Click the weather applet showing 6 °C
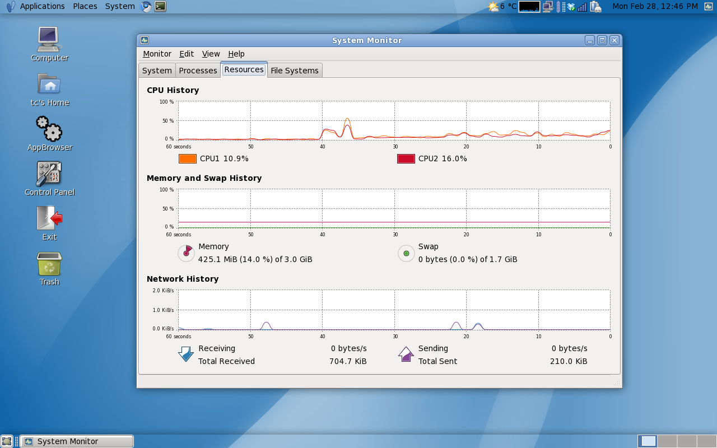This screenshot has width=717, height=448. 502,7
